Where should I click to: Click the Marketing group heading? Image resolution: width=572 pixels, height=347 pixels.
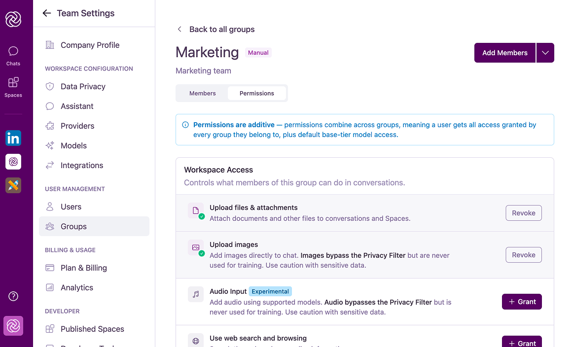click(207, 52)
